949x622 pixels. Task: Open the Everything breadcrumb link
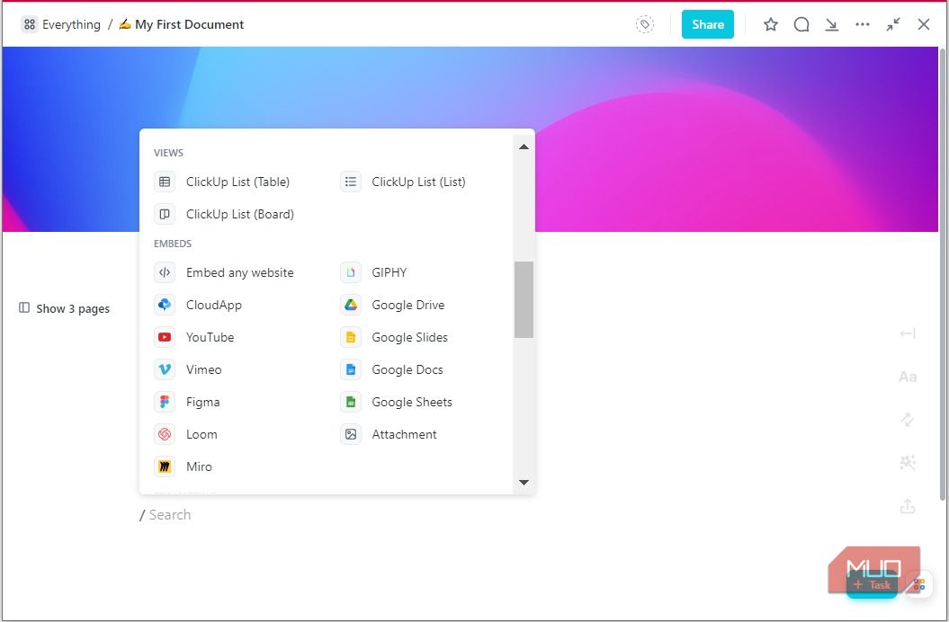tap(71, 25)
